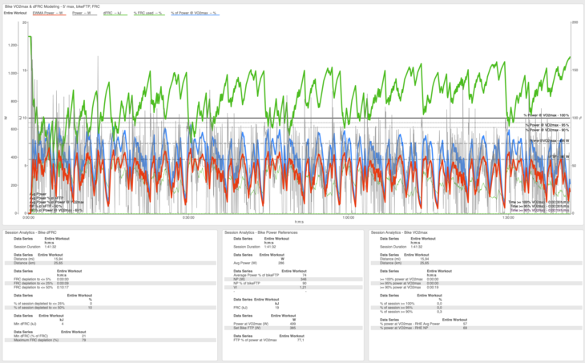Select the Maximum FRC depletion (%) row
The height and width of the screenshot is (363, 585).
tap(111, 341)
